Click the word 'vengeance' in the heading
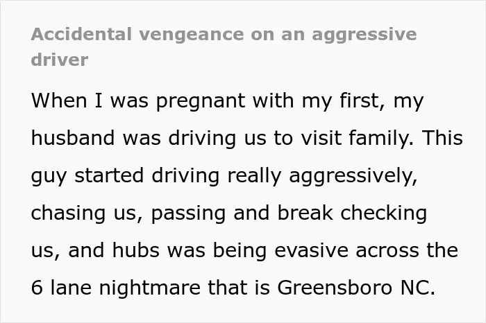Image resolution: width=486 pixels, height=323 pixels. point(191,35)
